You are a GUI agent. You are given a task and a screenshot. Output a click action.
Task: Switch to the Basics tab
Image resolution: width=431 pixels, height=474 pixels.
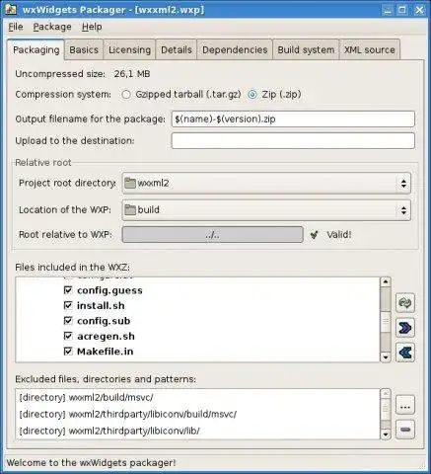click(x=84, y=50)
